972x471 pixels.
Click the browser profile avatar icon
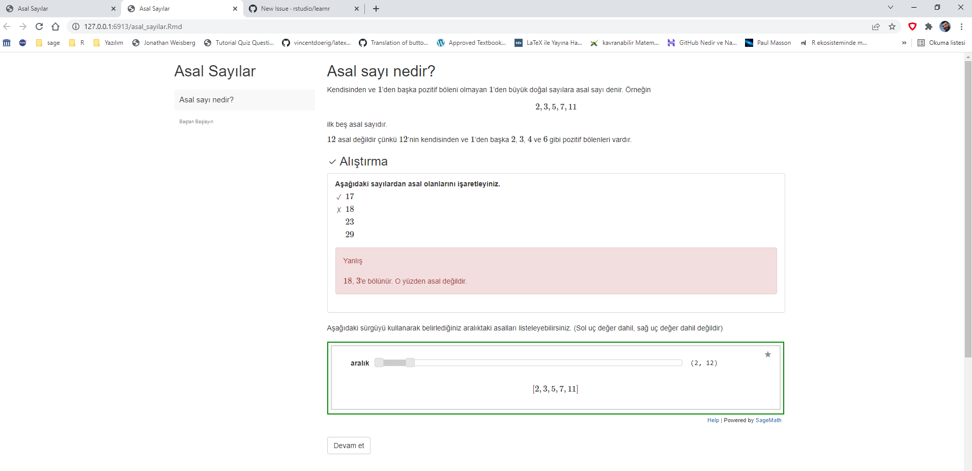(947, 26)
